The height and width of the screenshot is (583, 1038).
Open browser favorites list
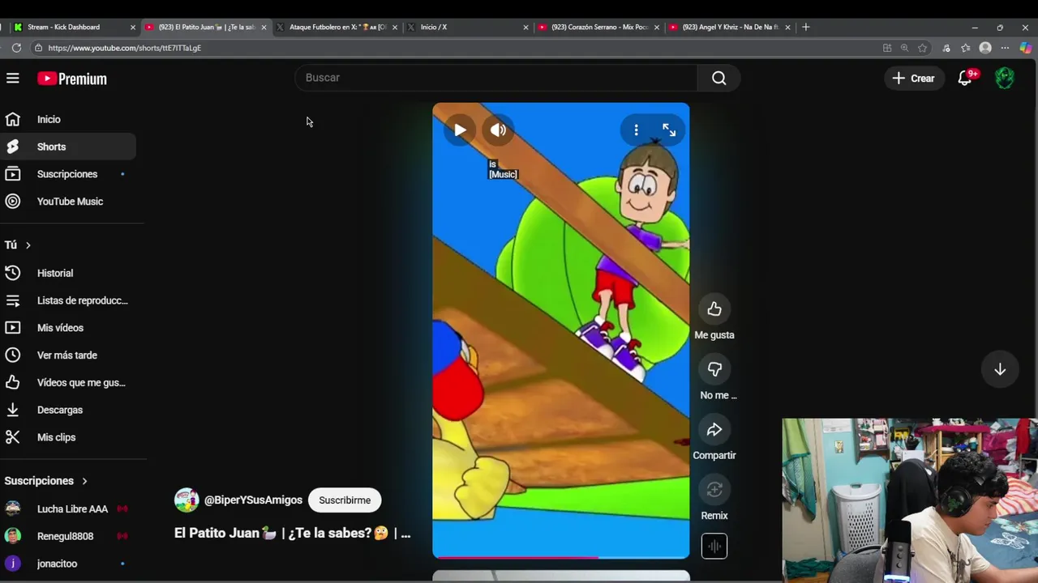tap(965, 48)
